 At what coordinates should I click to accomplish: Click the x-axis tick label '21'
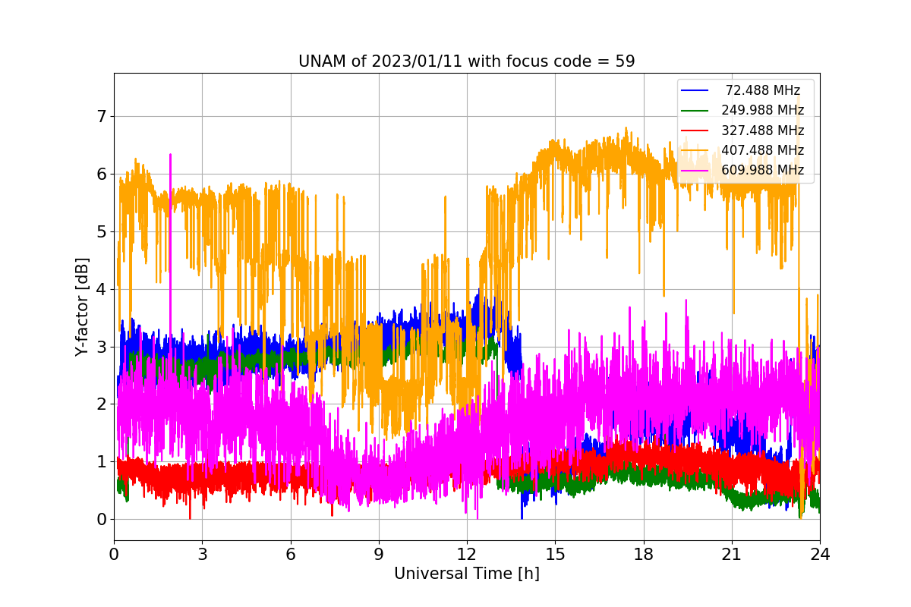click(x=732, y=555)
